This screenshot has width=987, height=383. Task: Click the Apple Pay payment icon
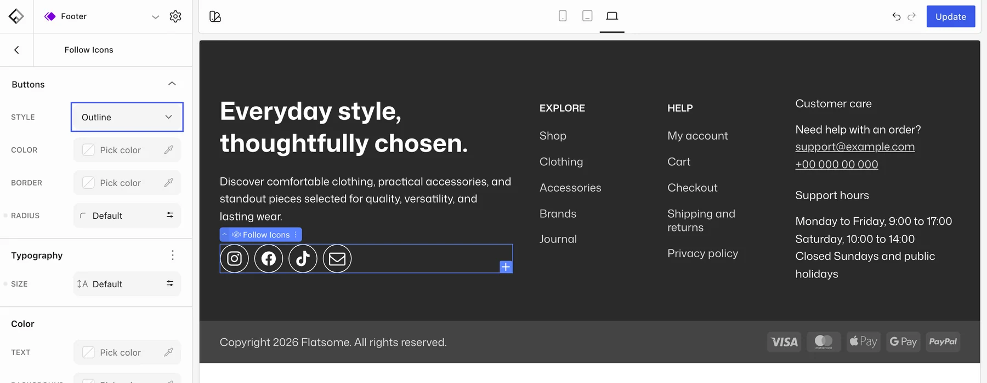point(864,342)
